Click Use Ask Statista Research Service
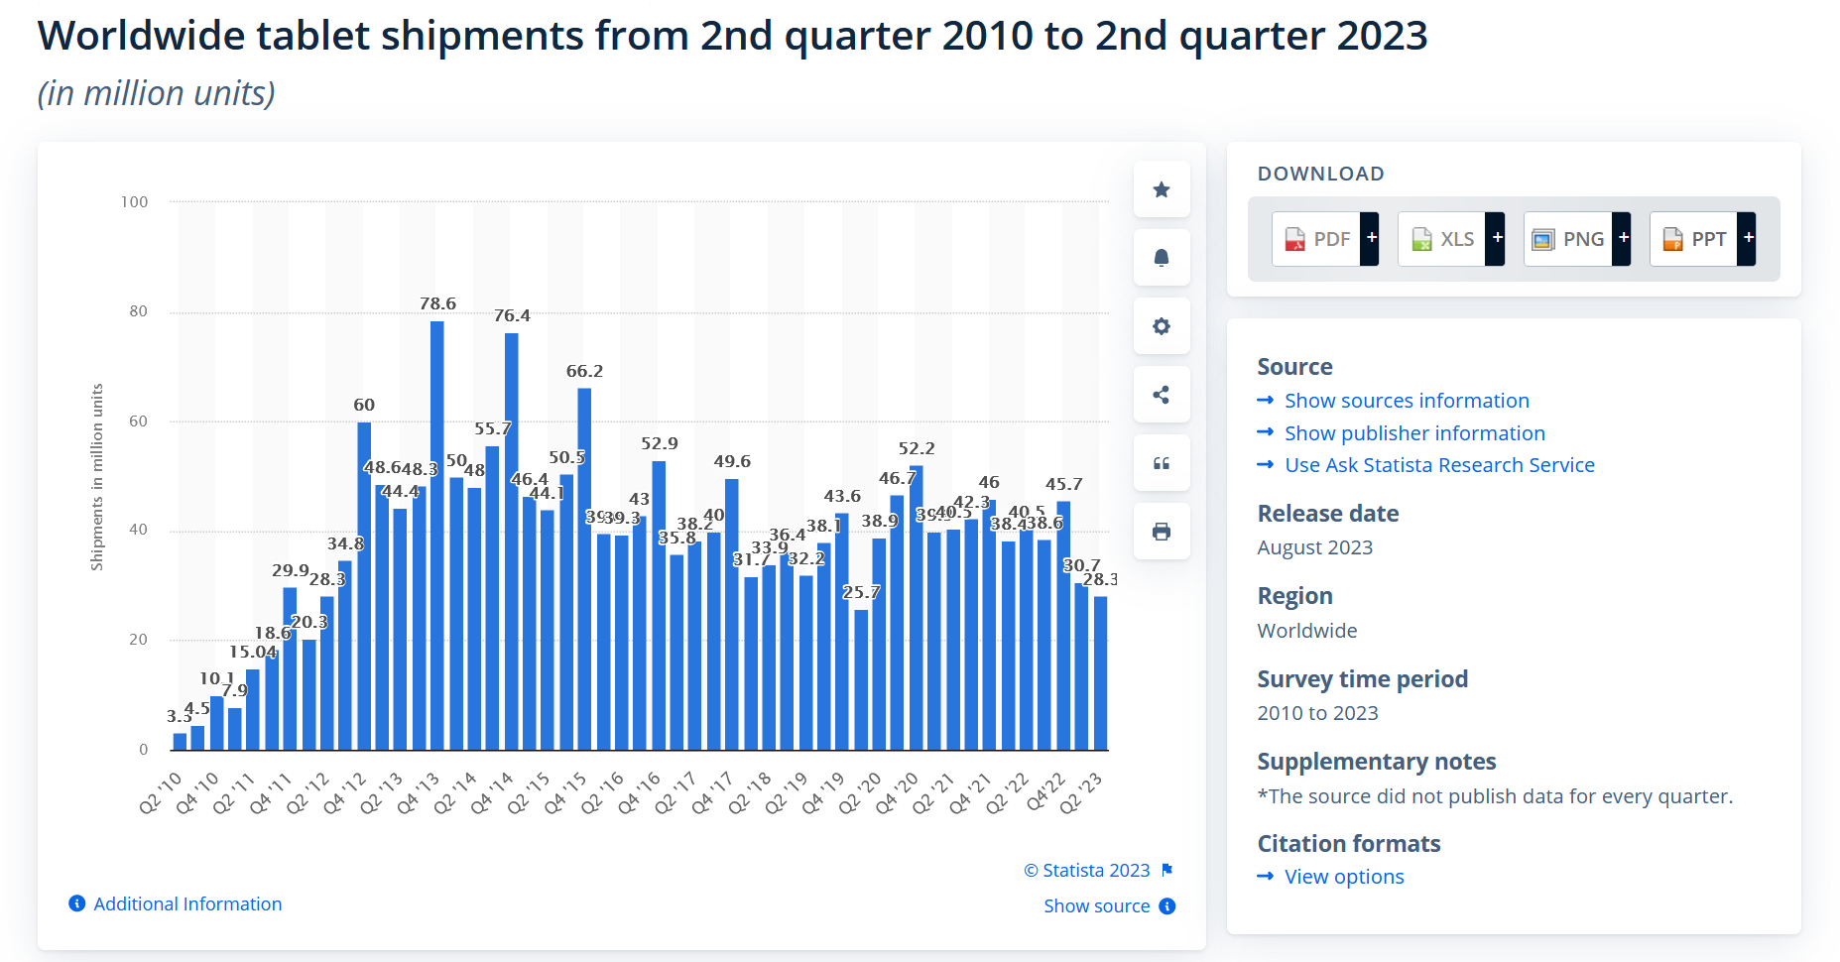Screen dimensions: 1840x962 point(1439,465)
